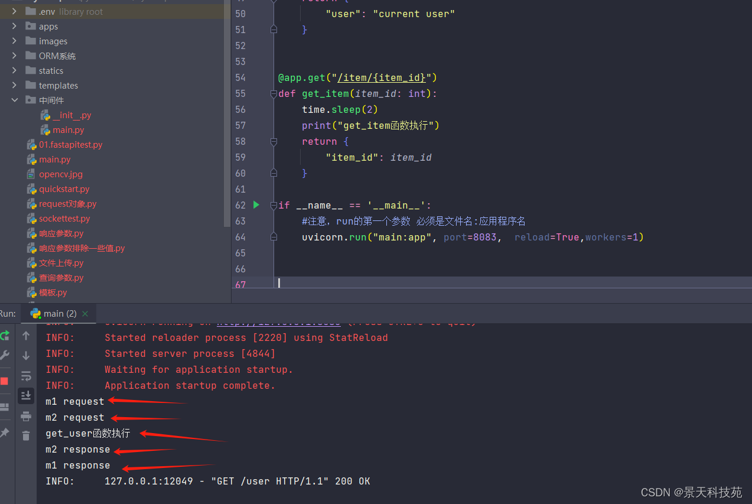
Task: Open 01.fastapitest.py file
Action: click(71, 145)
